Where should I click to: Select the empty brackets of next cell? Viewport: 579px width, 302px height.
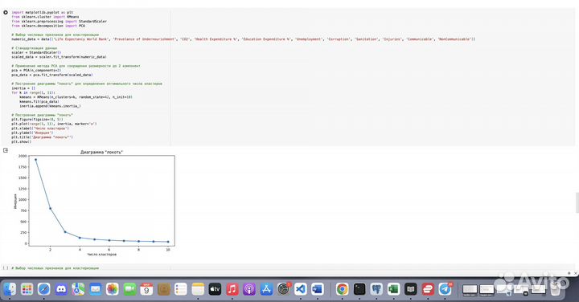(5, 268)
